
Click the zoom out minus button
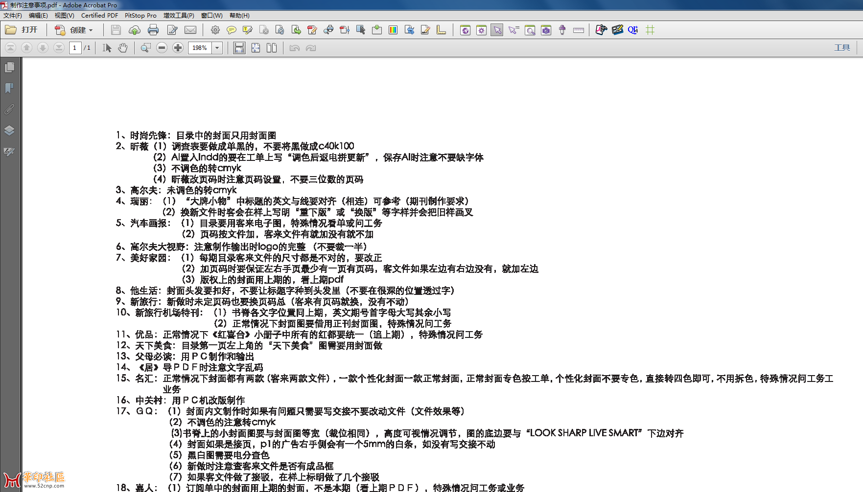coord(162,47)
